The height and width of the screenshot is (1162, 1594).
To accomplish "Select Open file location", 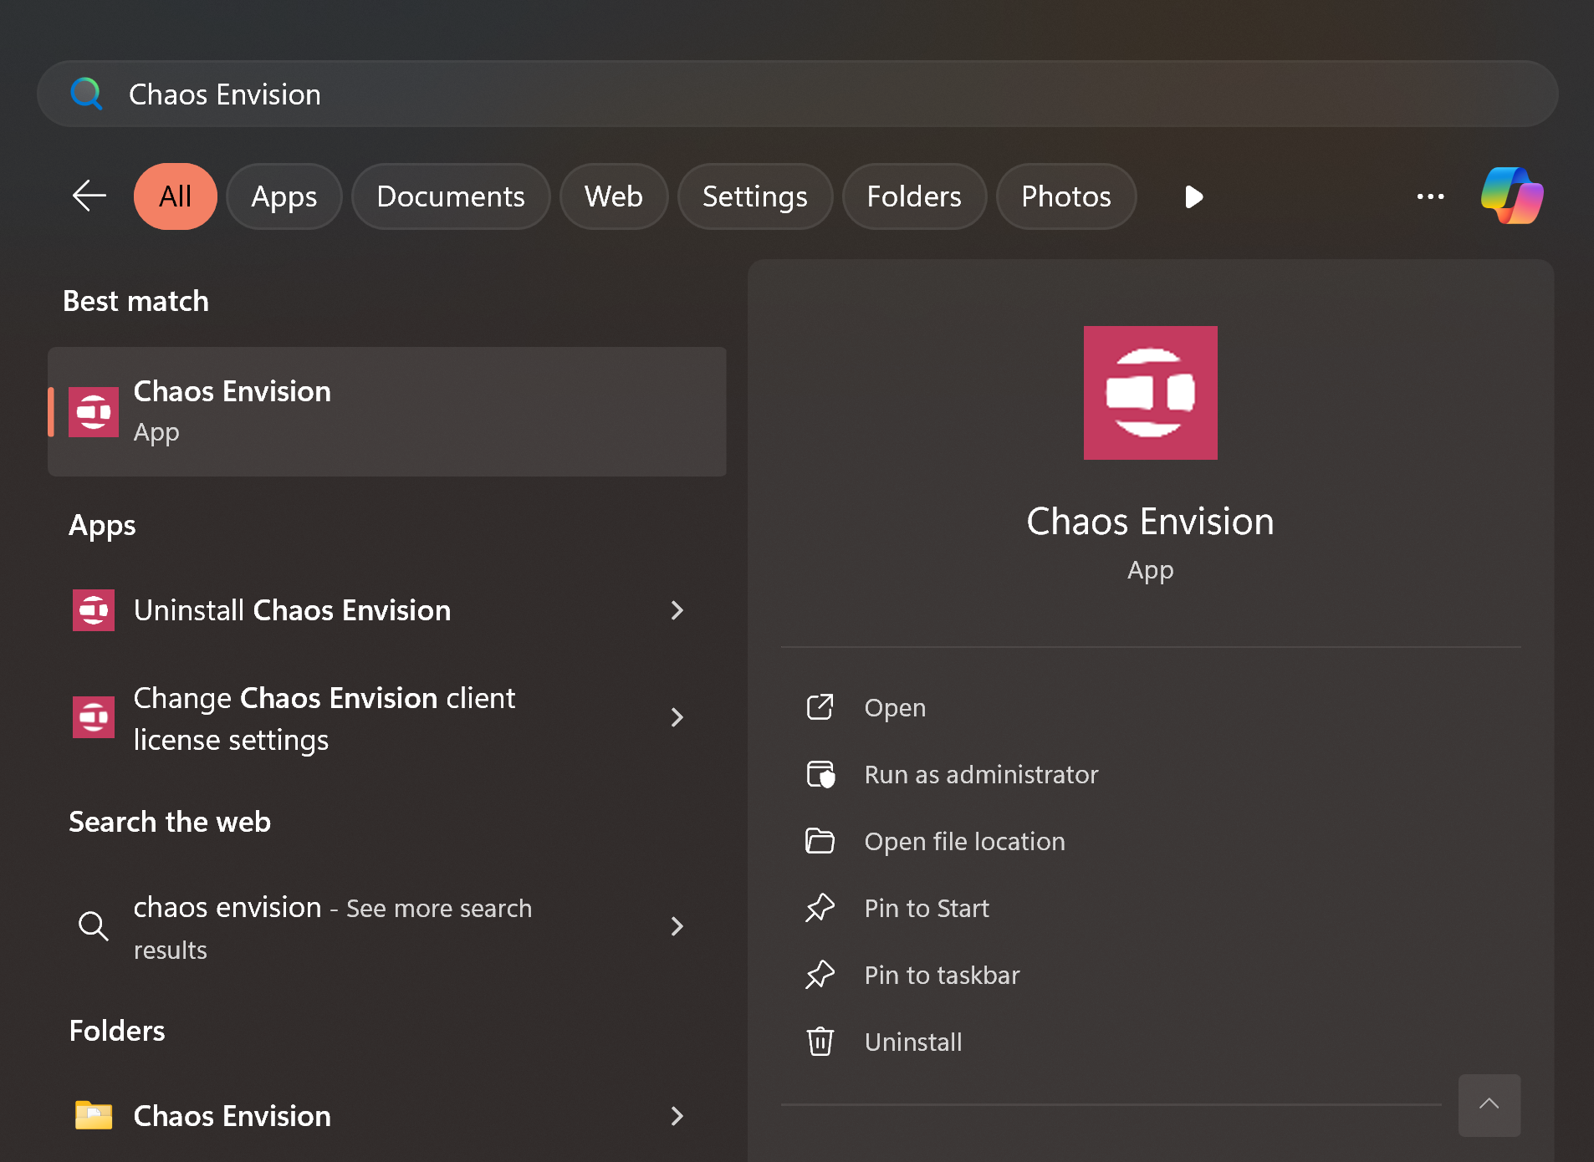I will [x=963, y=842].
